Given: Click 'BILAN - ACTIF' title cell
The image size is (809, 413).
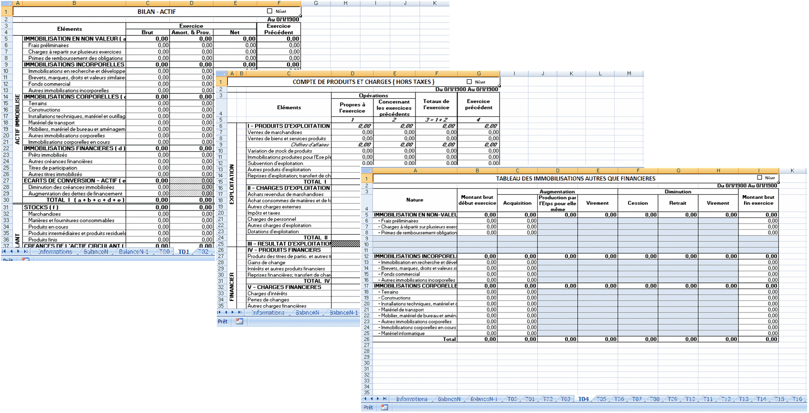Looking at the screenshot, I should [157, 11].
